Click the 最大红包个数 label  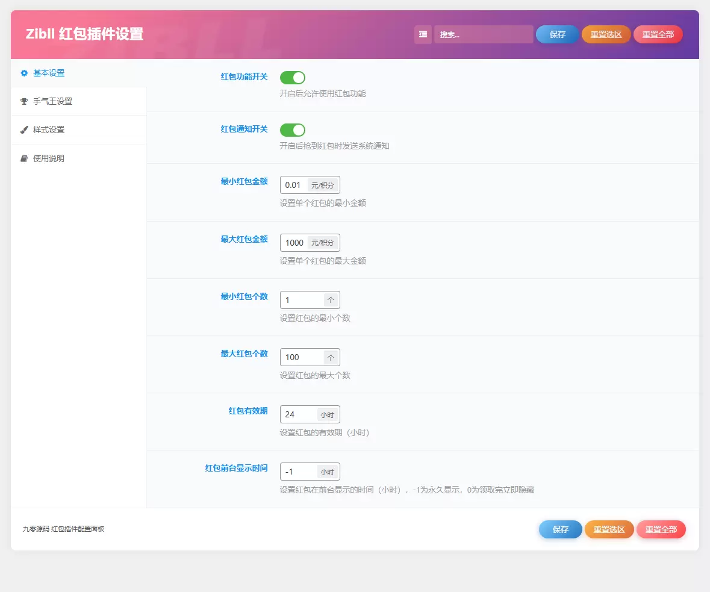click(244, 354)
